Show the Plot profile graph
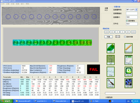140x103 pixels. click(x=111, y=72)
